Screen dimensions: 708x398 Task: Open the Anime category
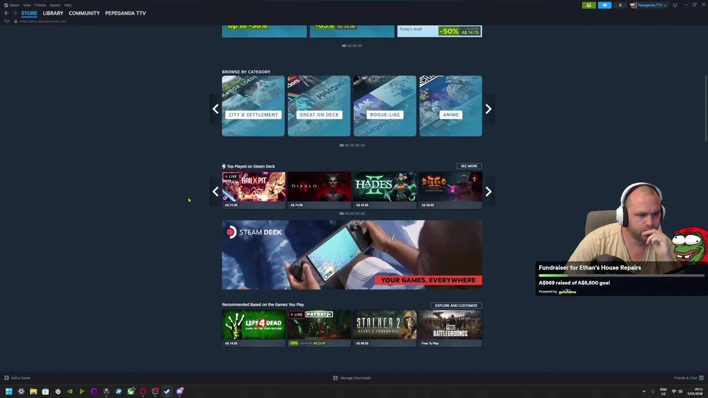point(451,106)
